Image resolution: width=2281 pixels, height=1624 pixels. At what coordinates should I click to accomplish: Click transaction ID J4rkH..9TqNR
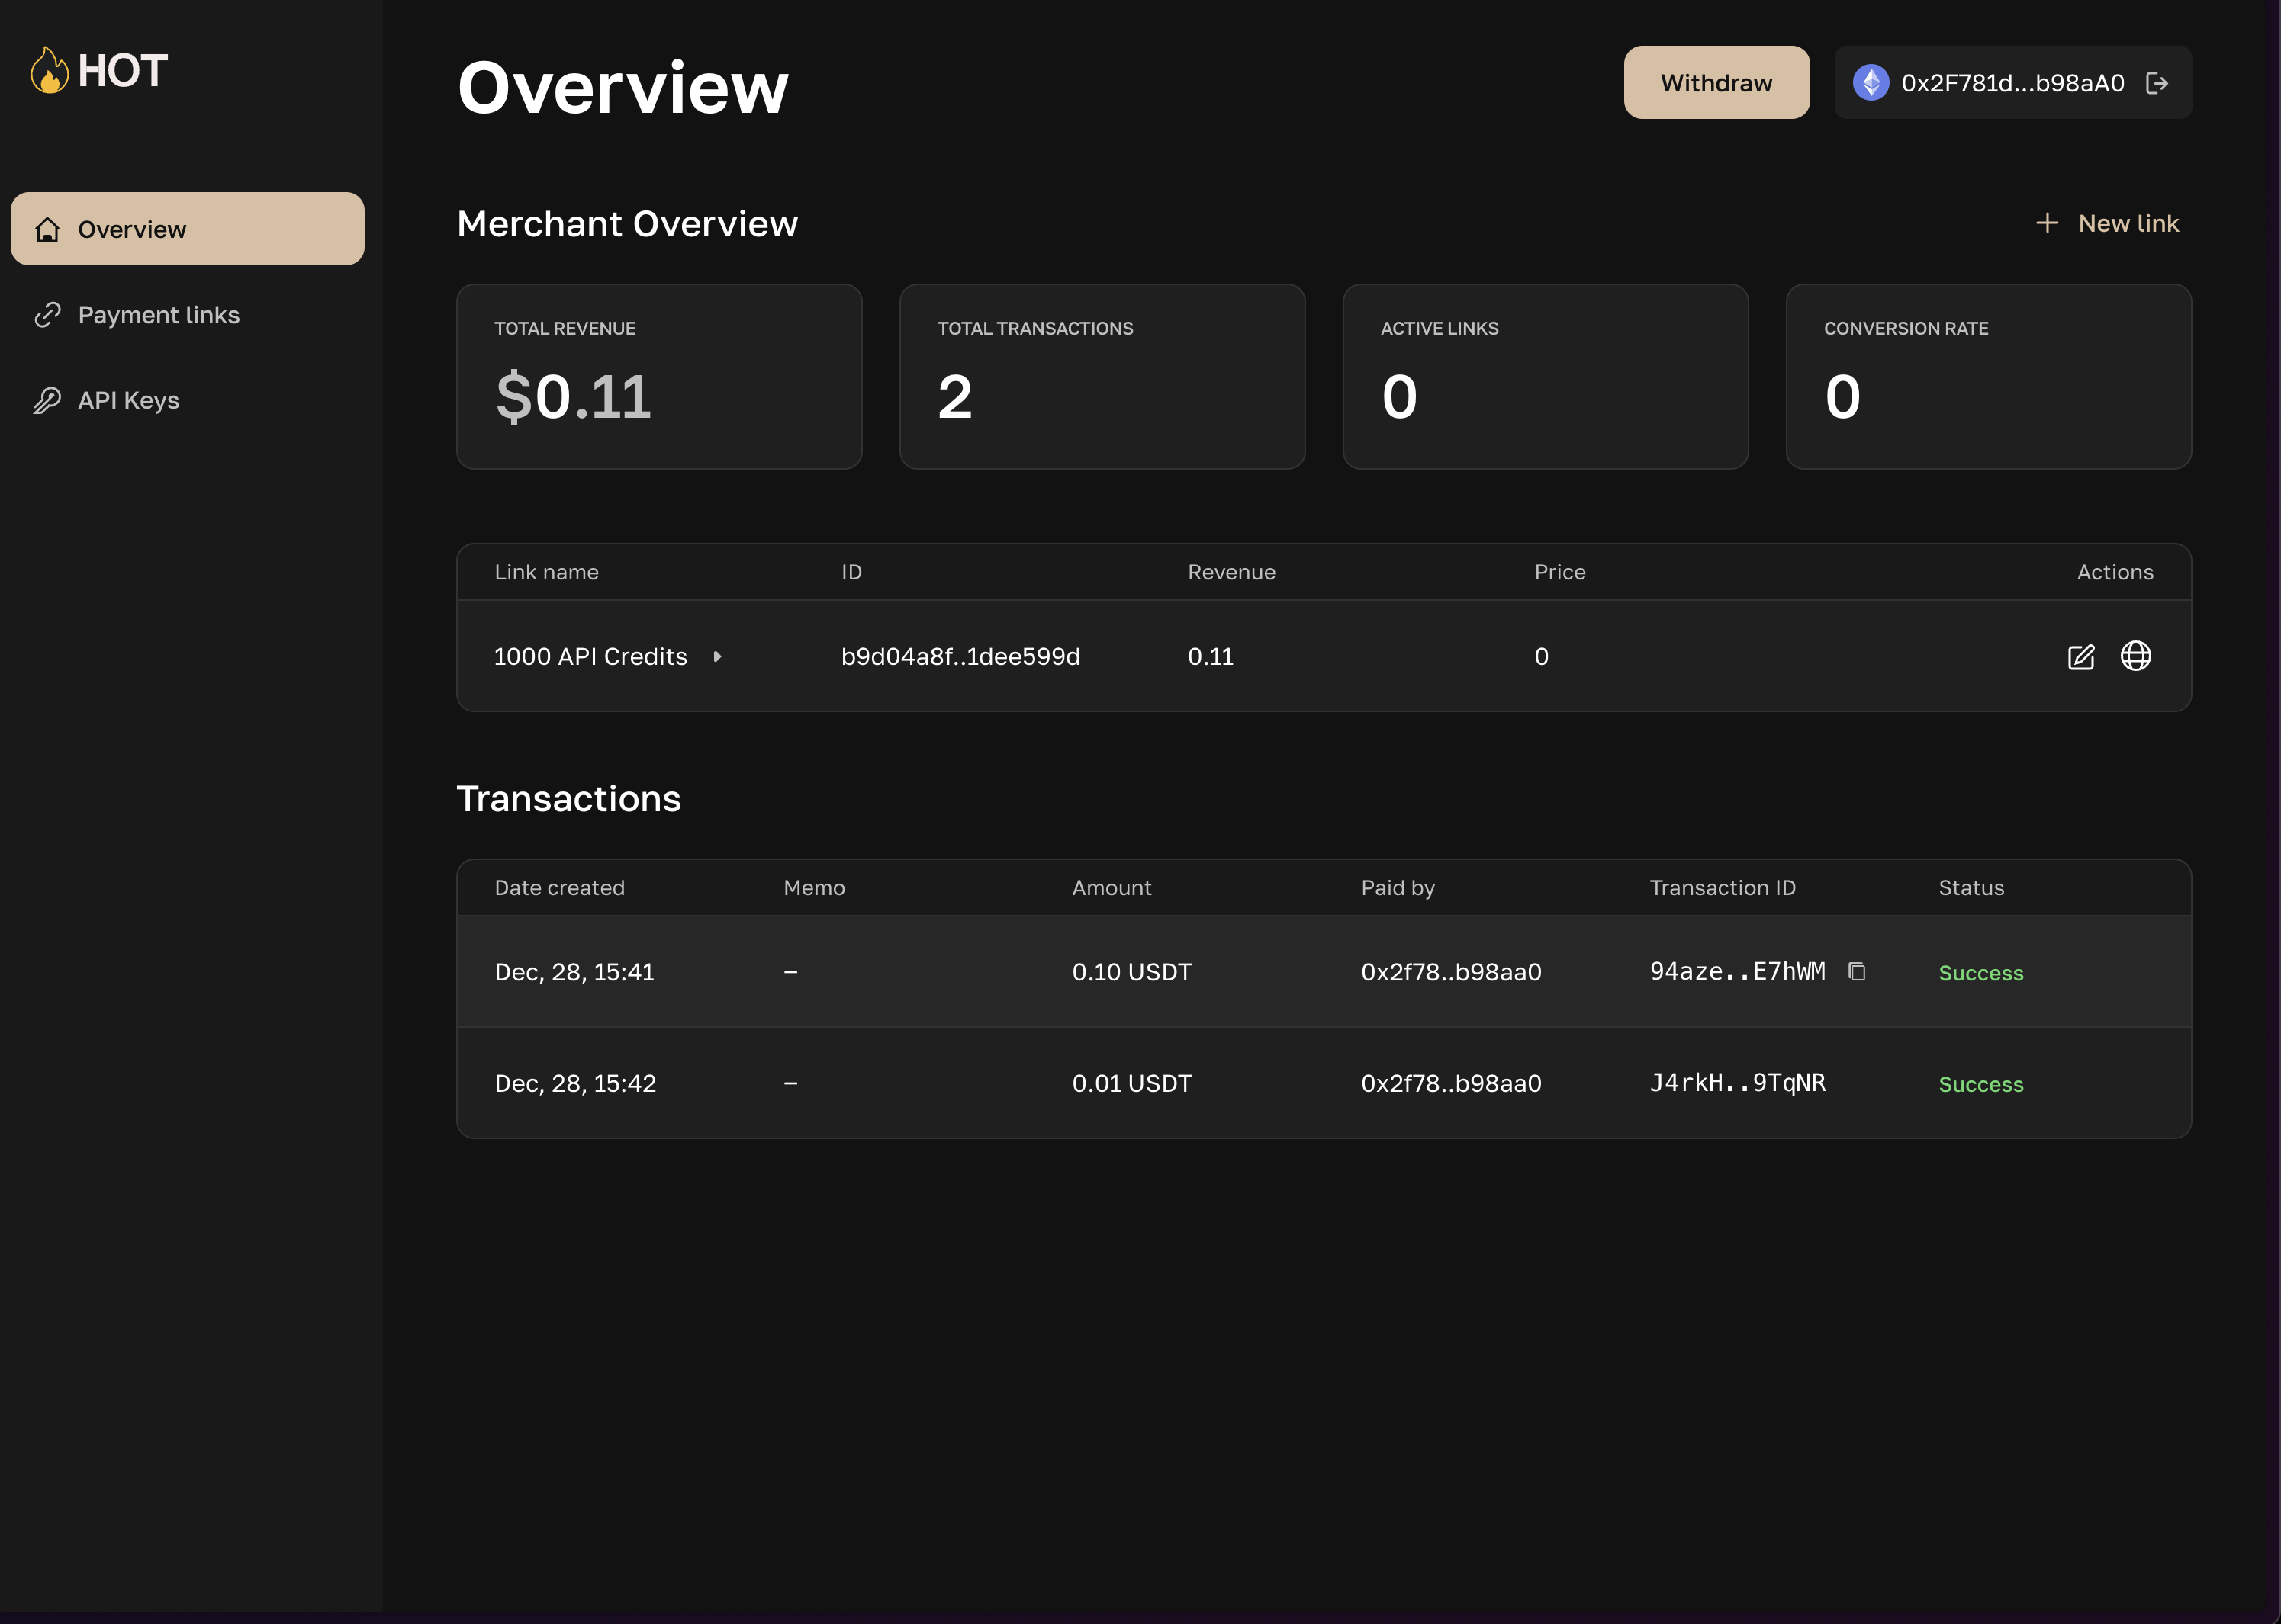[1737, 1083]
